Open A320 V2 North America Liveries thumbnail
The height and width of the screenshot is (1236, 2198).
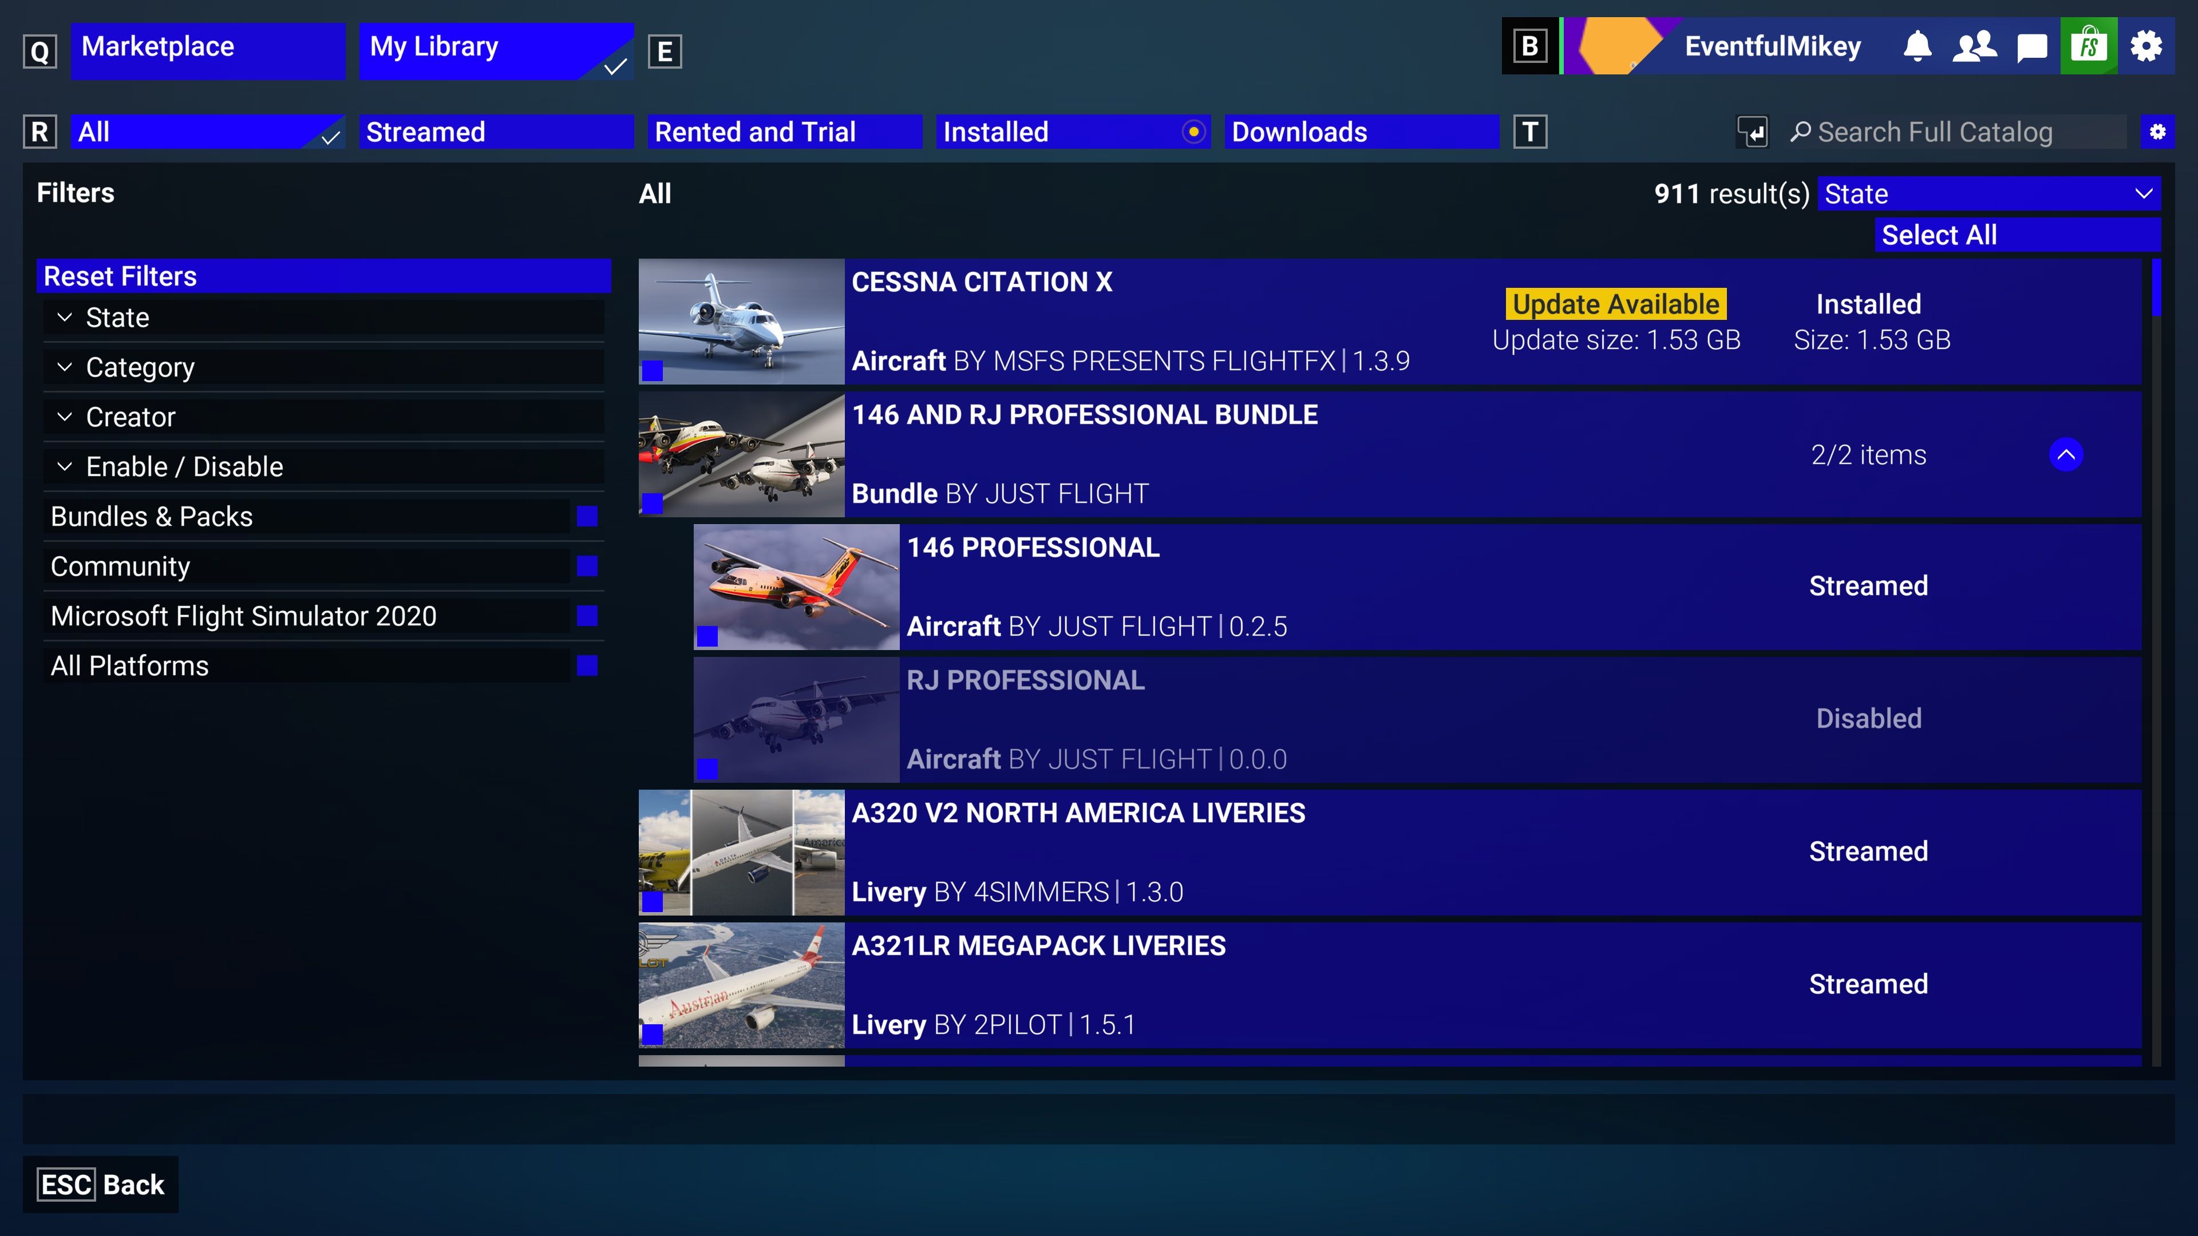[x=741, y=852]
